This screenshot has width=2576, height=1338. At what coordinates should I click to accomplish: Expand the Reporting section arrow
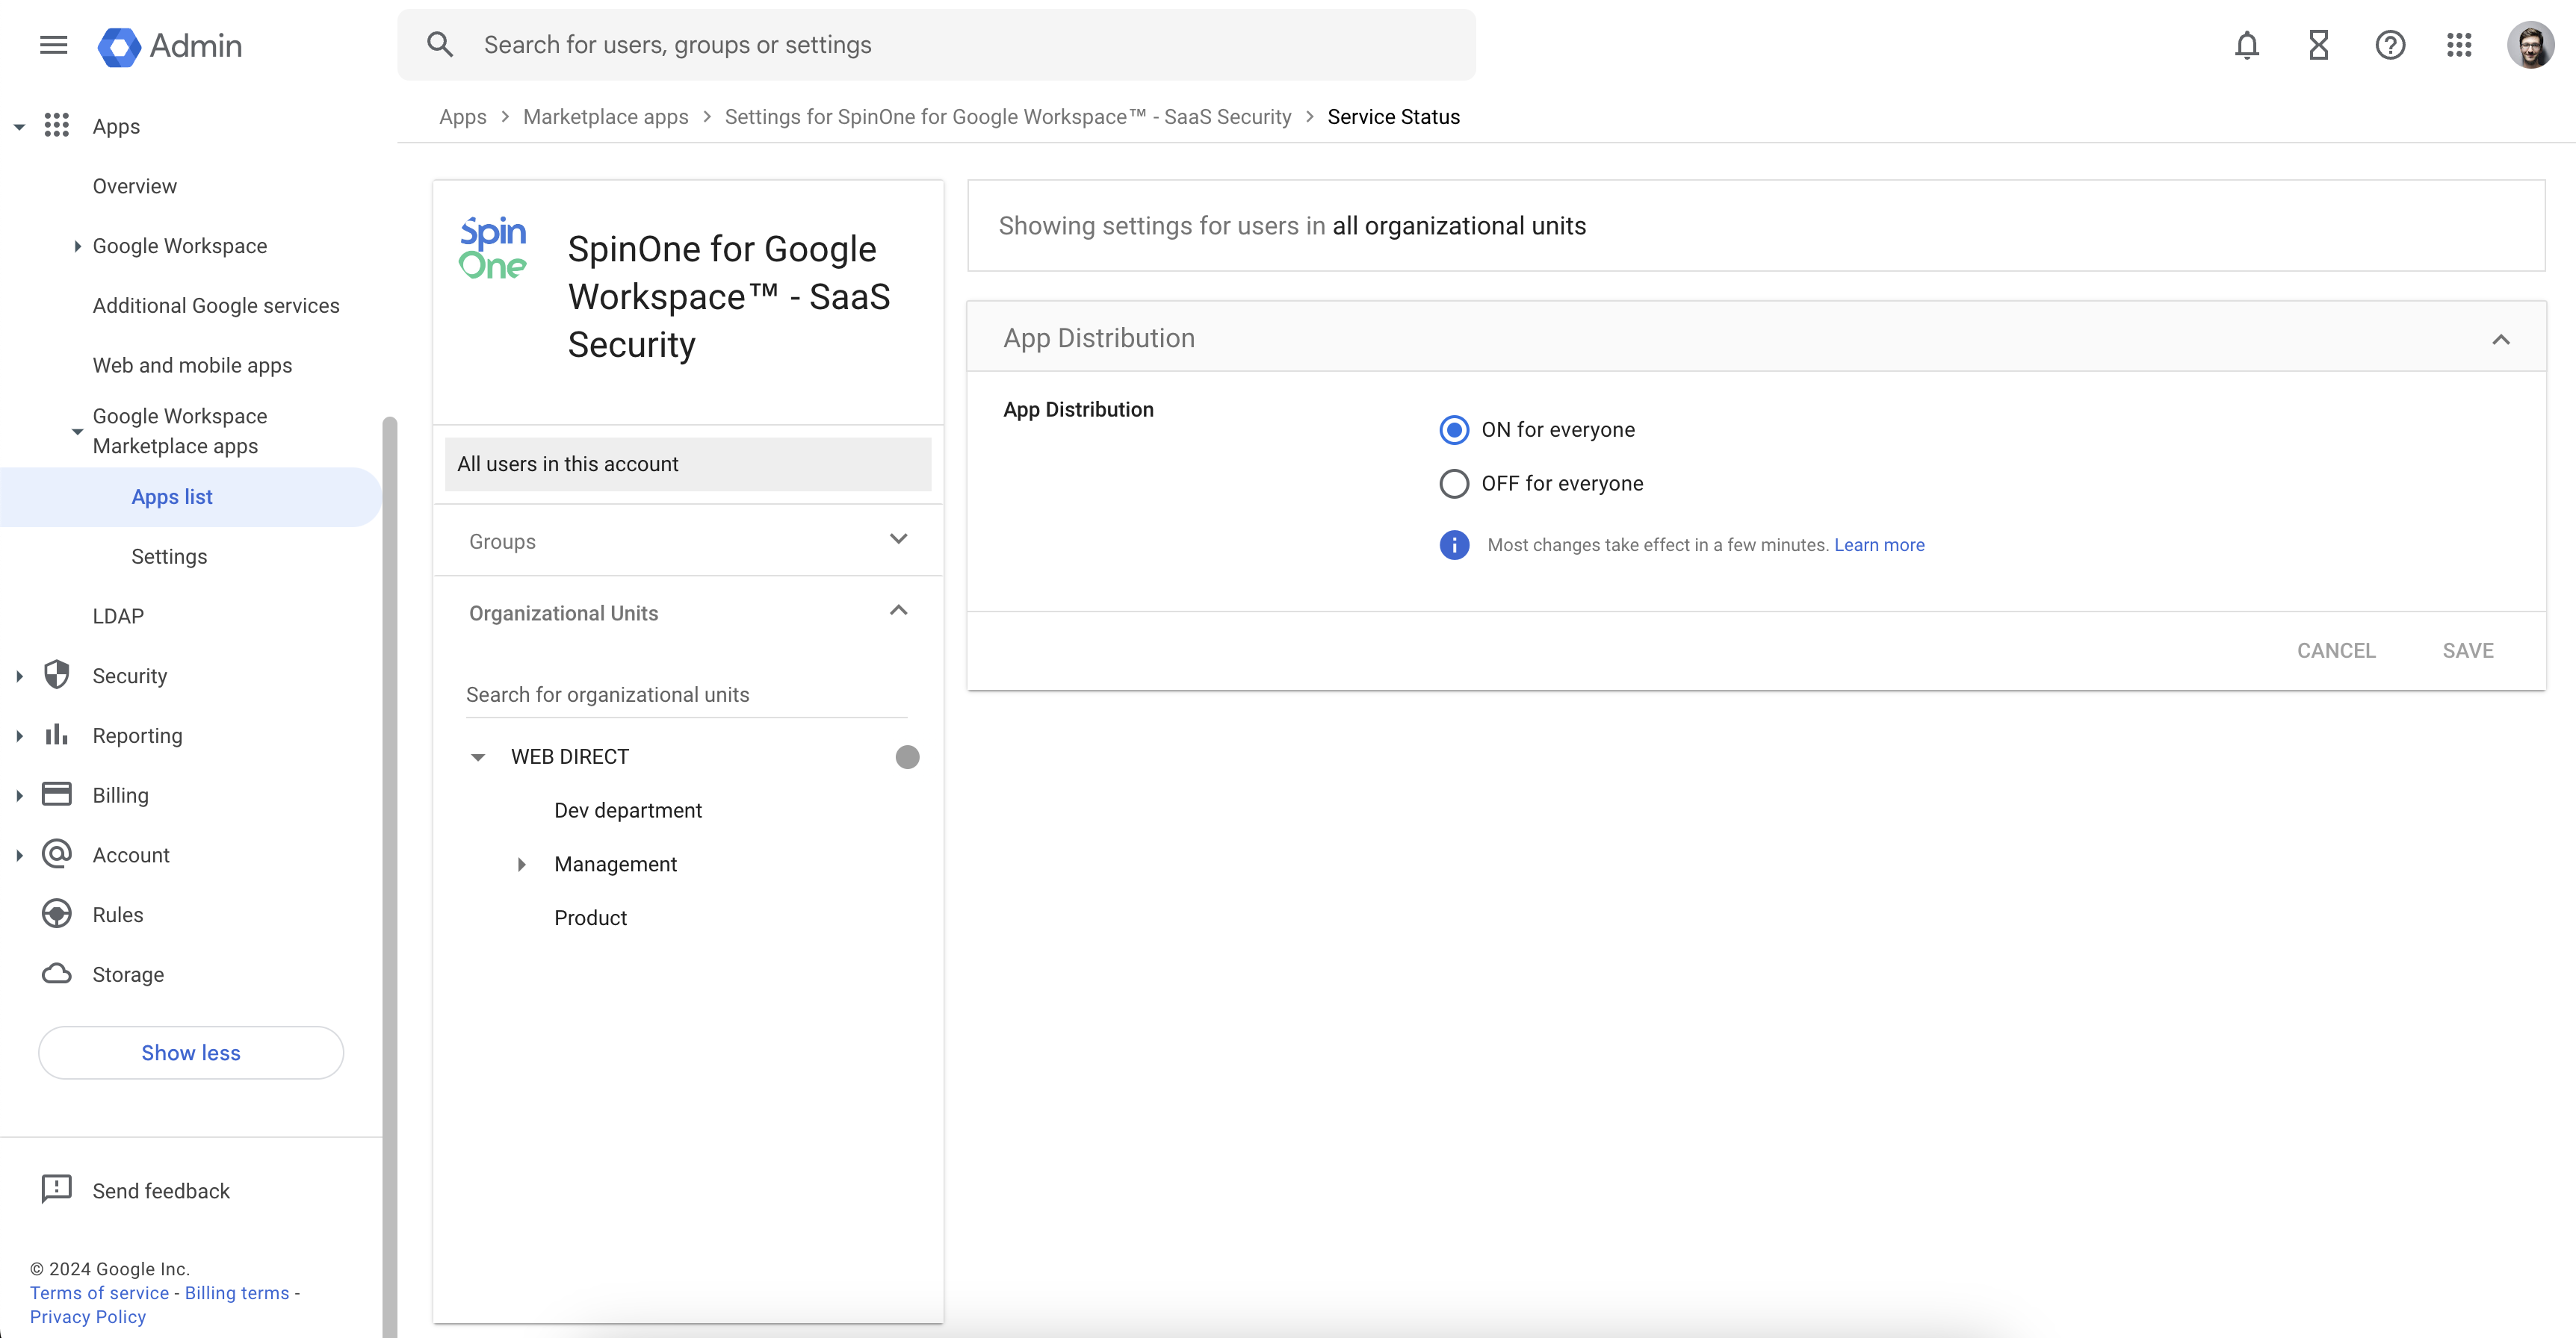(19, 736)
